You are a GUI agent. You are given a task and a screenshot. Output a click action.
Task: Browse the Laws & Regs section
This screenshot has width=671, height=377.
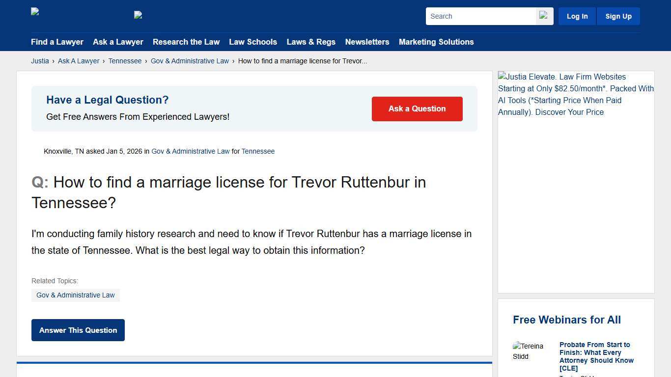click(x=311, y=42)
